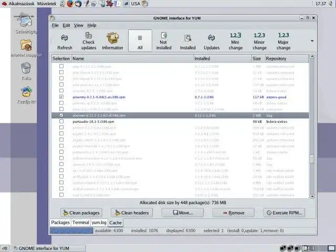This screenshot has width=336, height=252.
Task: Click the 'available: 6300' status text
Action: tap(109, 230)
